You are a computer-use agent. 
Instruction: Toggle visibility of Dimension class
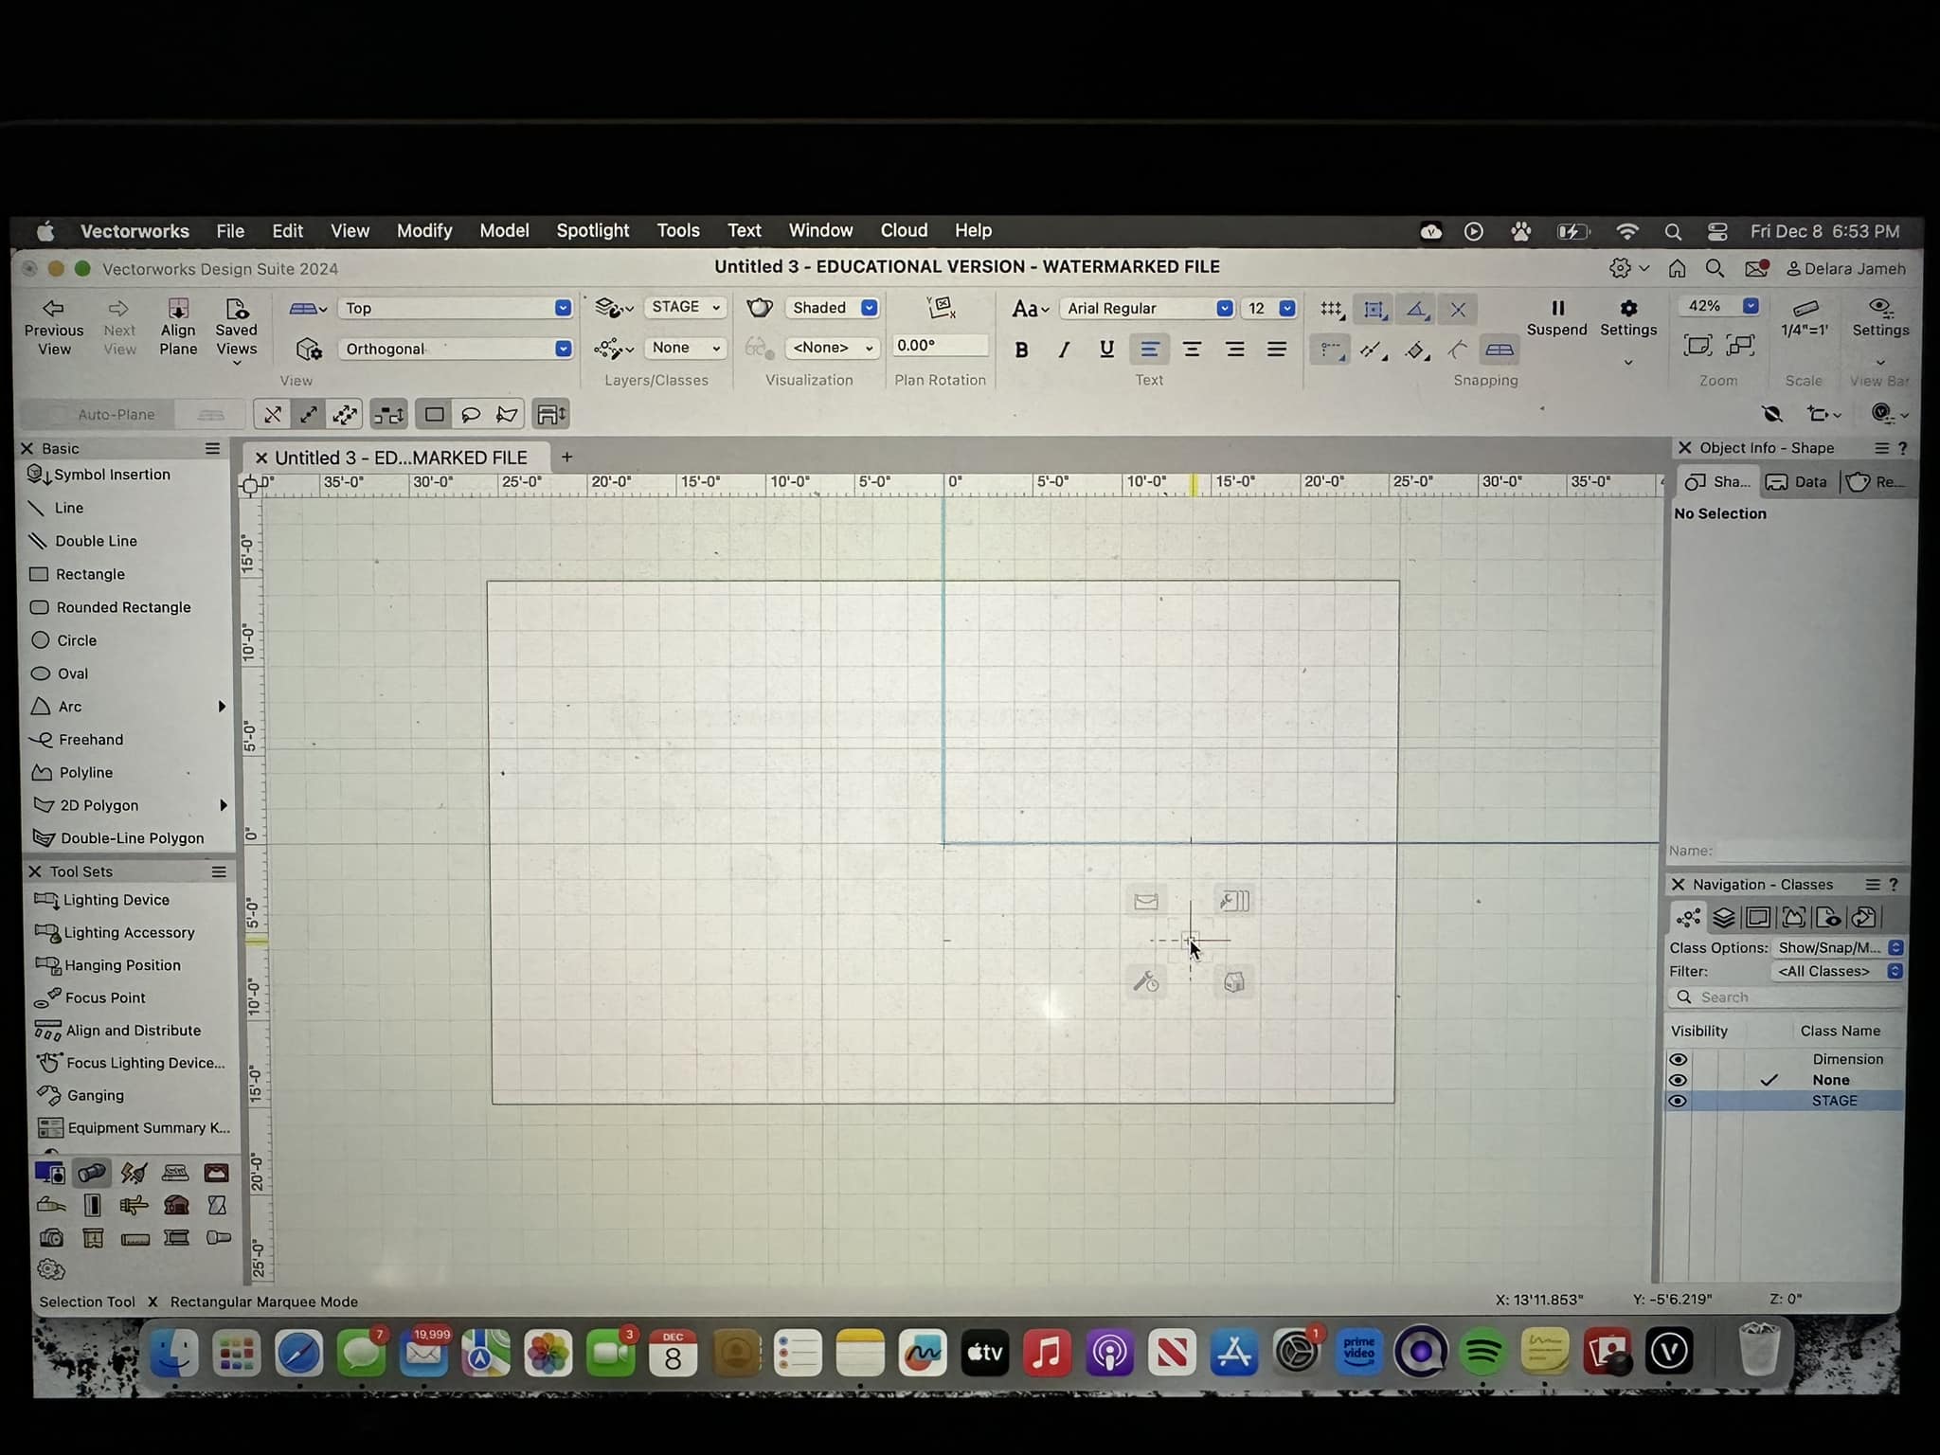point(1678,1059)
